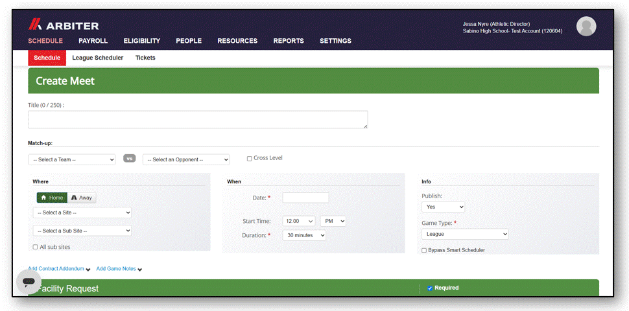The width and height of the screenshot is (629, 311).
Task: Toggle Bypass Smart Scheduler checkbox
Action: coord(424,251)
